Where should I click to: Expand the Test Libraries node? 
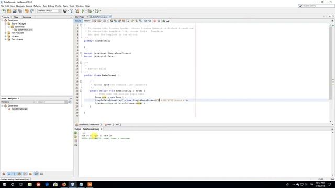6,39
